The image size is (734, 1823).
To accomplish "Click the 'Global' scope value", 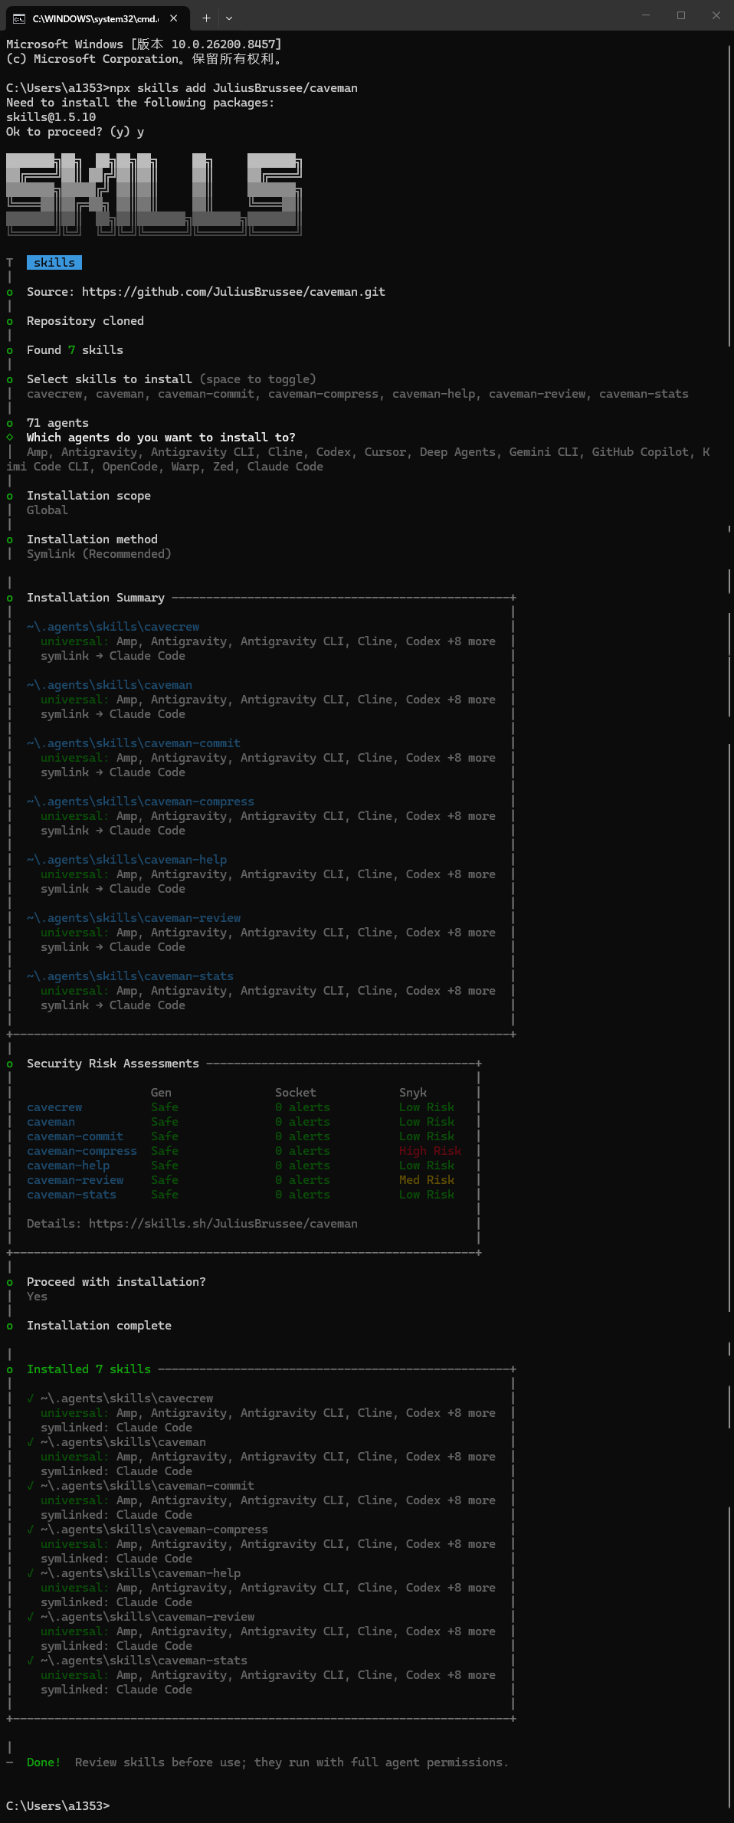I will click(48, 510).
